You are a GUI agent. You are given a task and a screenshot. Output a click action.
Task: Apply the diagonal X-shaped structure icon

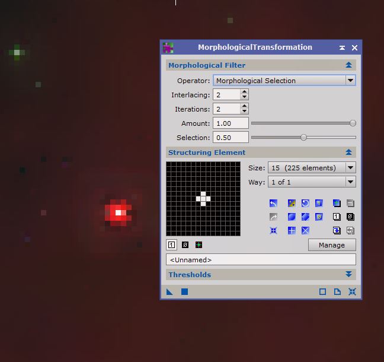coord(305,231)
